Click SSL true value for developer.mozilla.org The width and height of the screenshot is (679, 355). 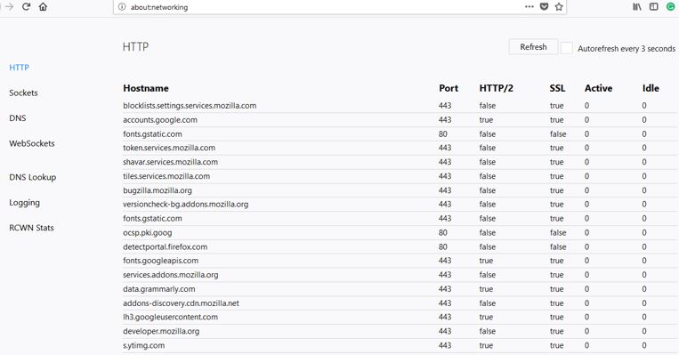(556, 331)
